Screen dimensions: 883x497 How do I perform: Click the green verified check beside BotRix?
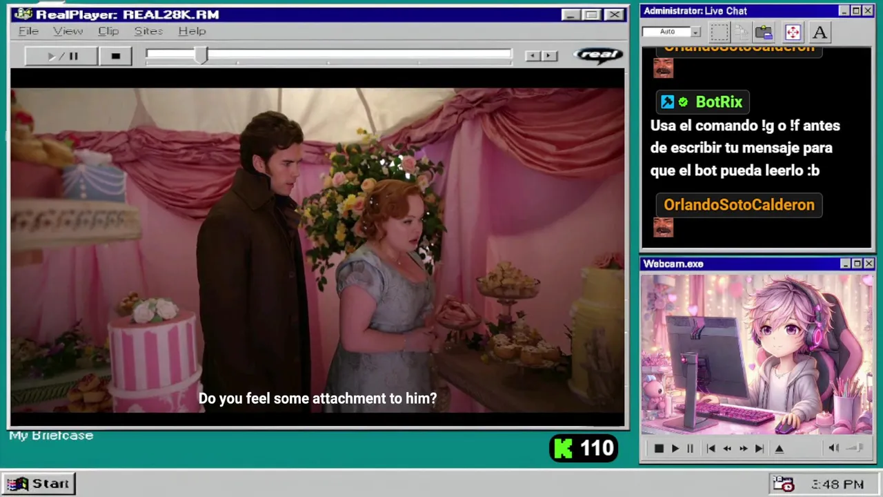683,102
